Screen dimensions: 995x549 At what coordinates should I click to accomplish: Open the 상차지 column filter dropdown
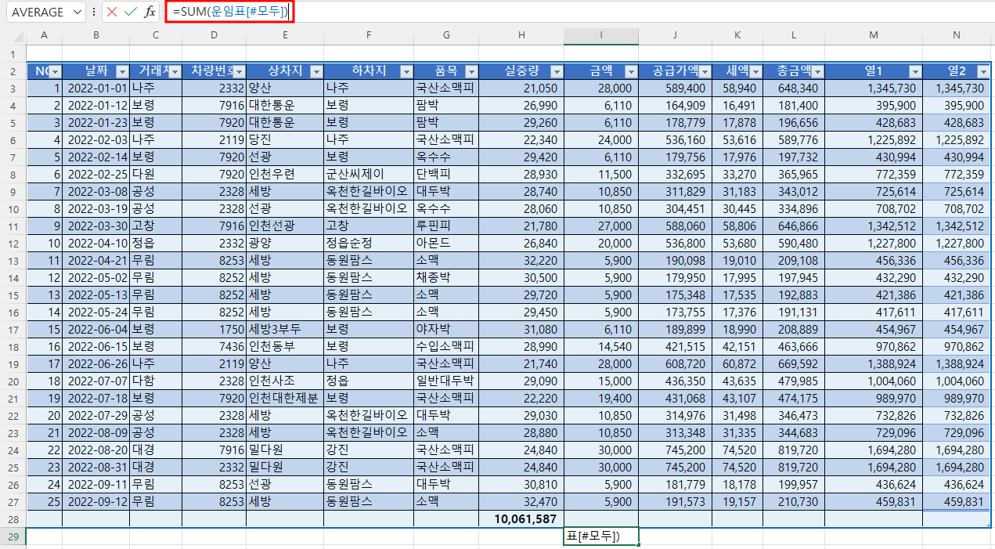pyautogui.click(x=316, y=71)
